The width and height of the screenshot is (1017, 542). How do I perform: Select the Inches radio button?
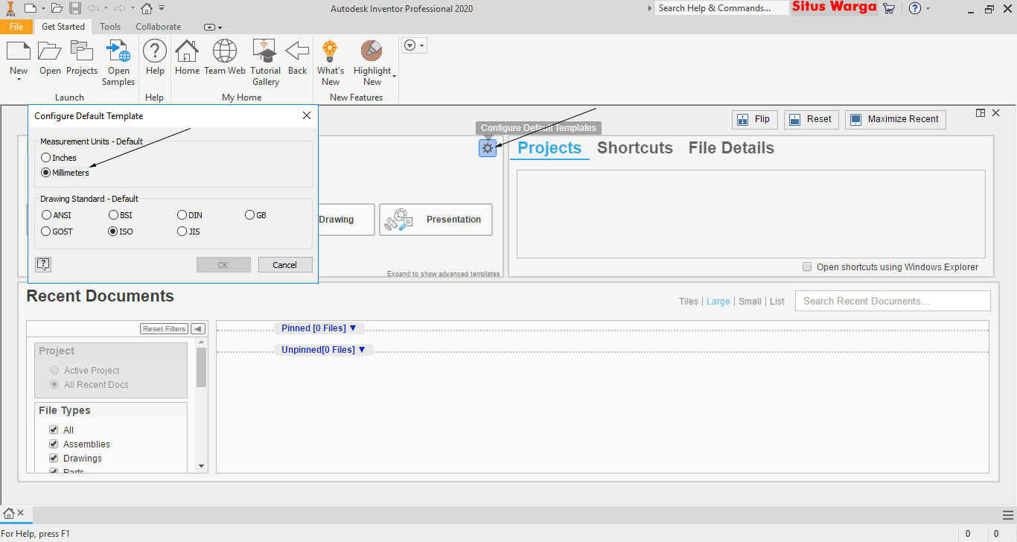coord(46,158)
